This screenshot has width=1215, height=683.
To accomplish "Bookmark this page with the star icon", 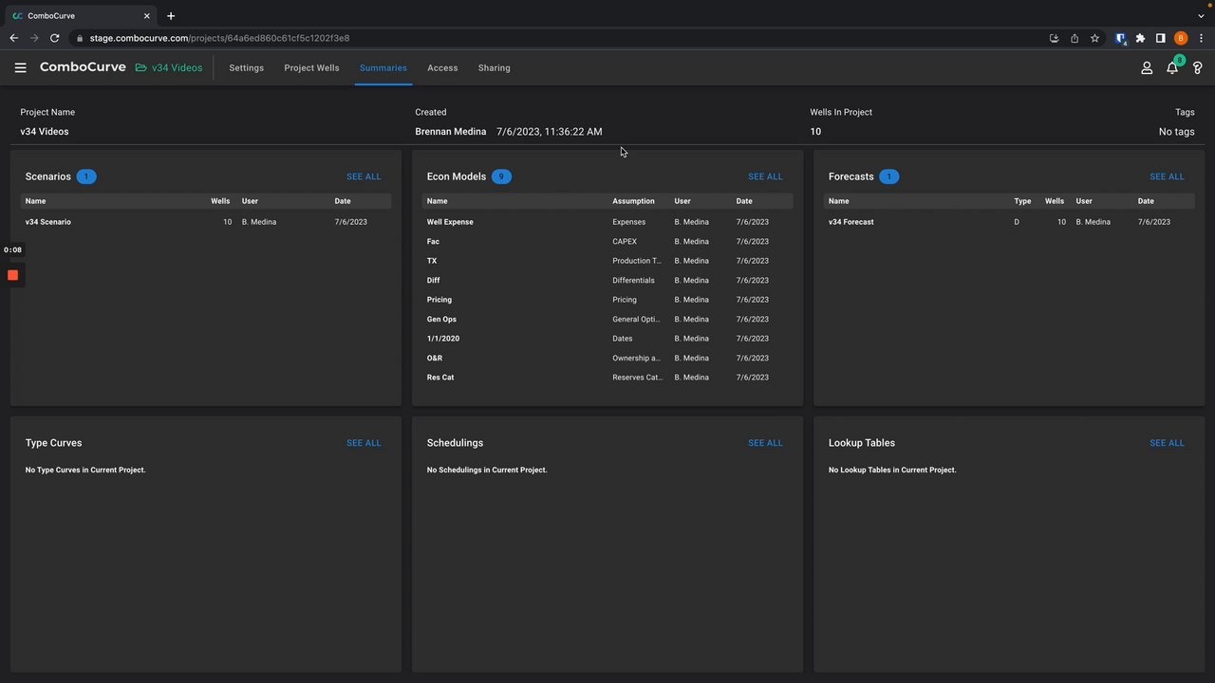I will 1094,38.
